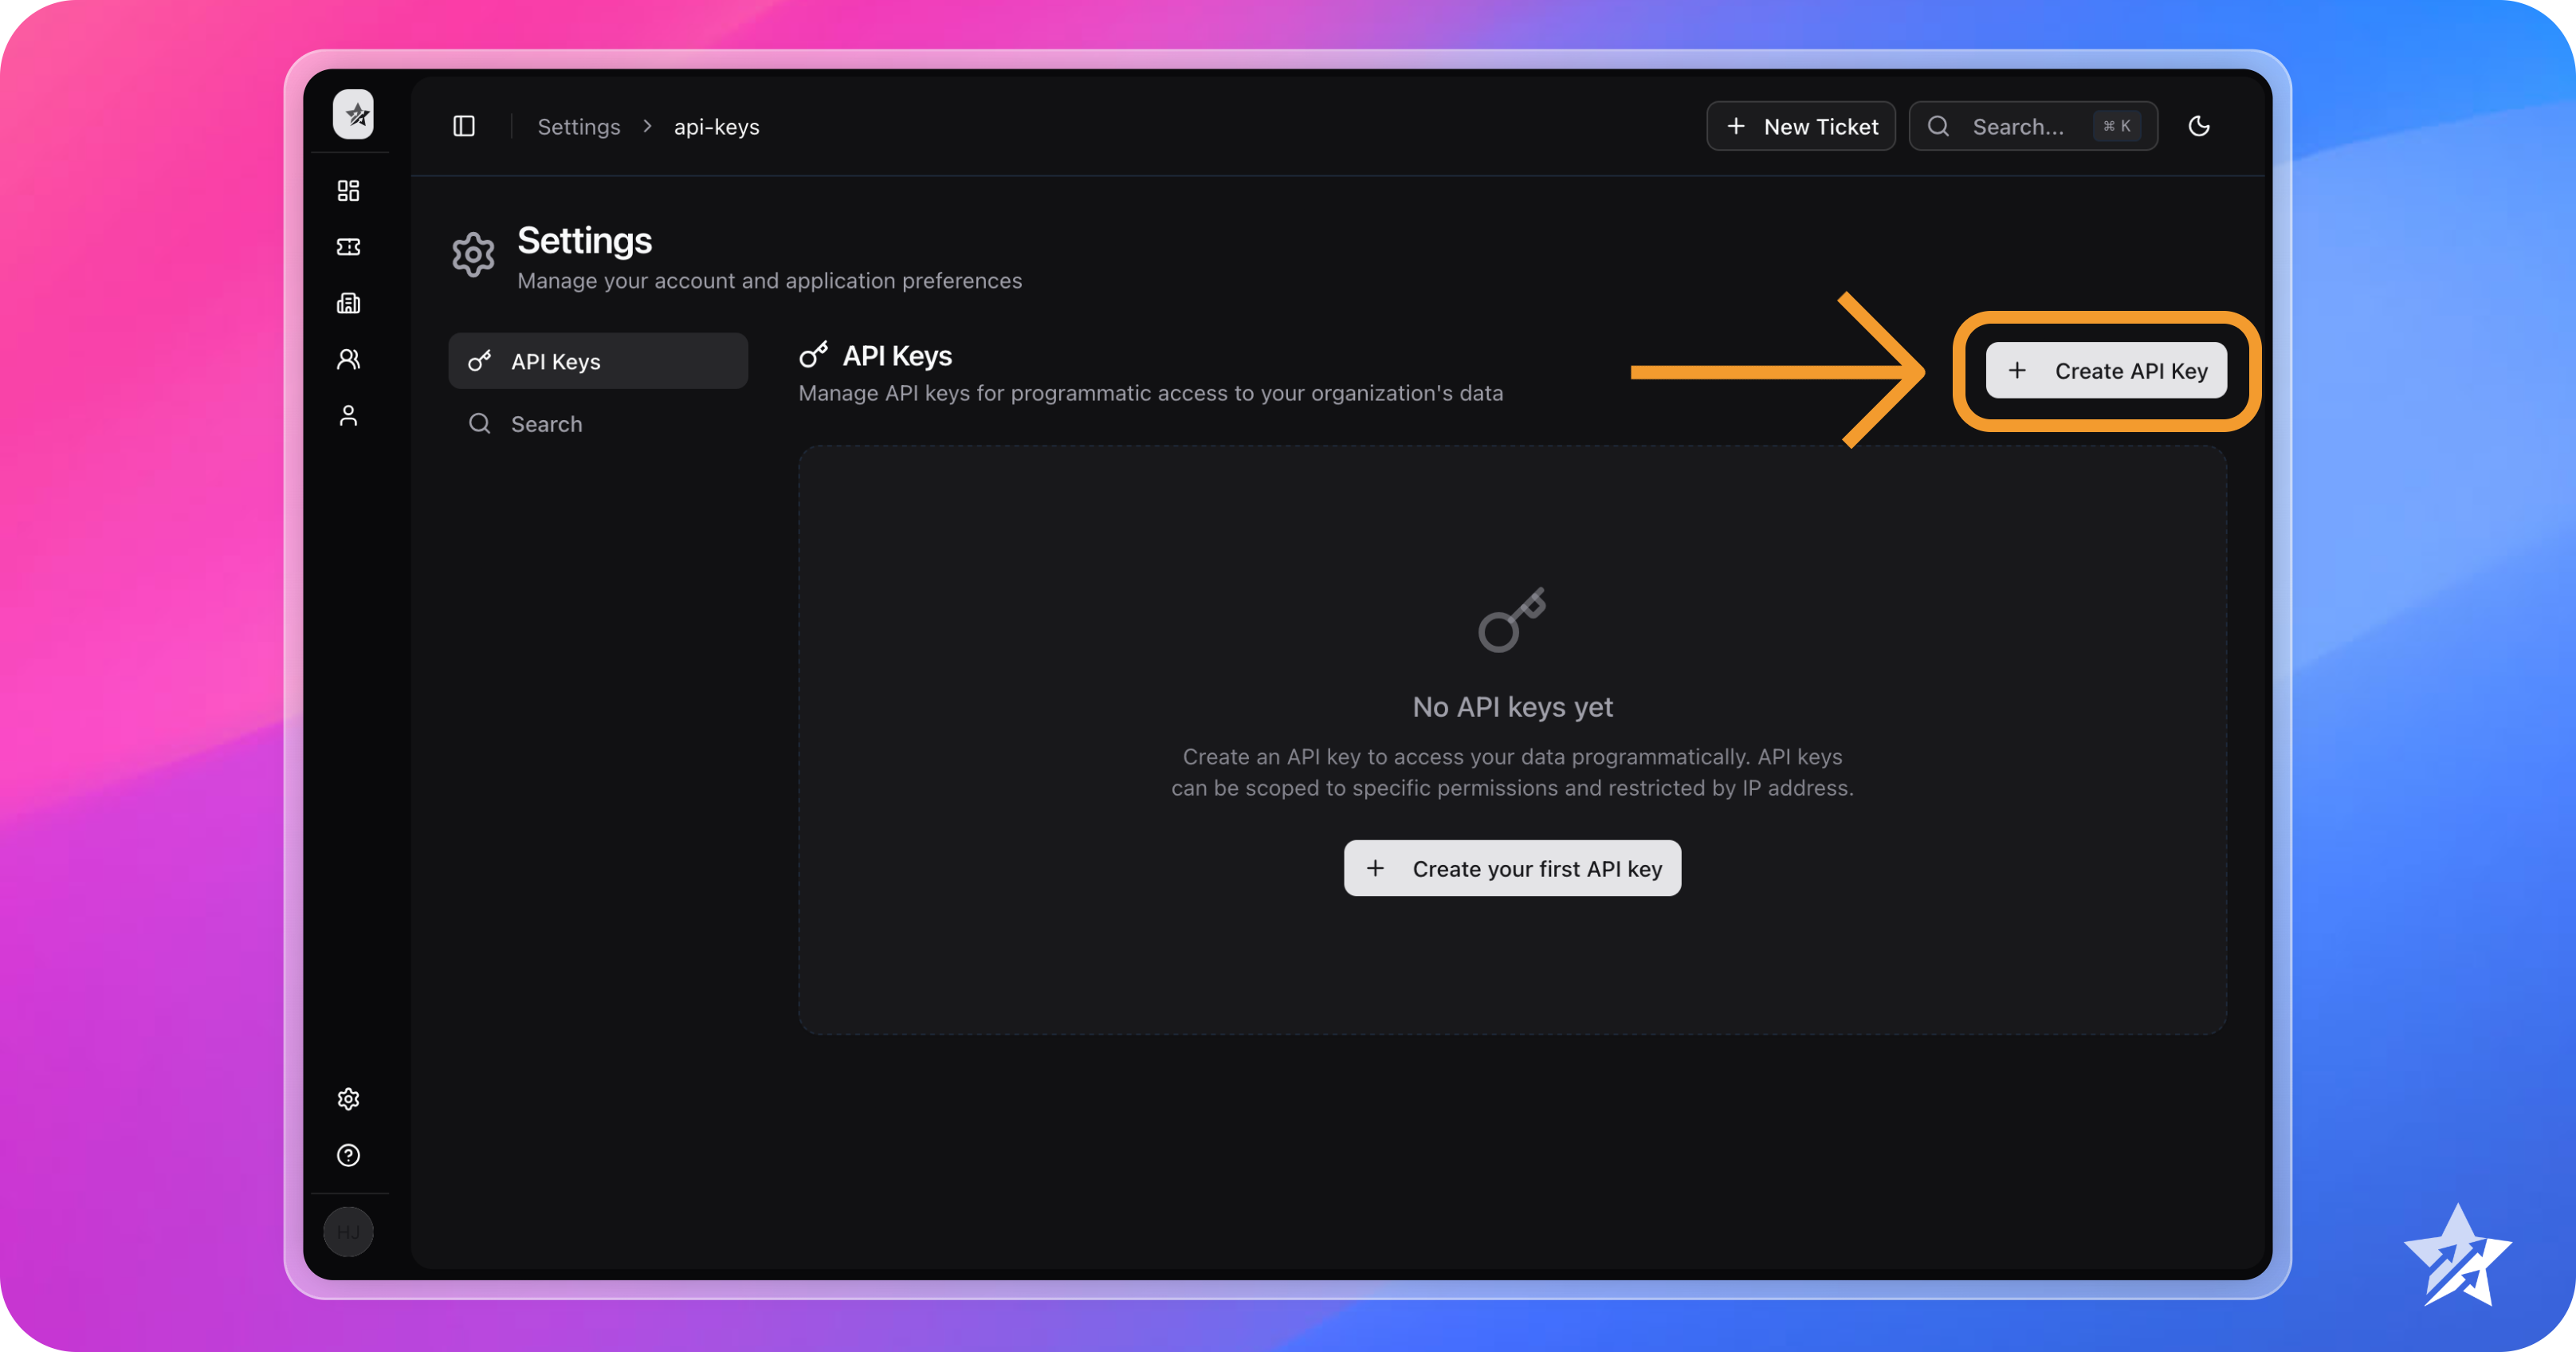Toggle dark mode with the moon icon

2200,126
